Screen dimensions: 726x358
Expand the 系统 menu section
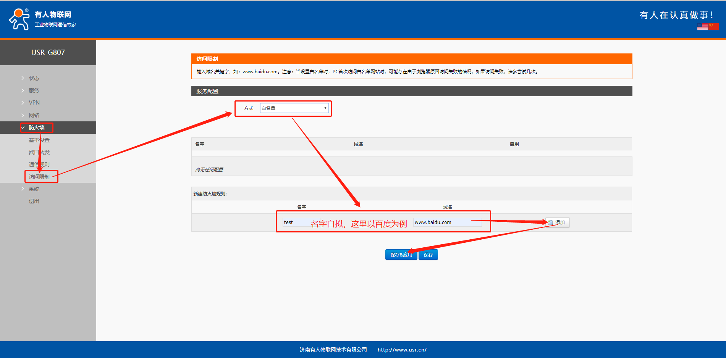(x=34, y=189)
